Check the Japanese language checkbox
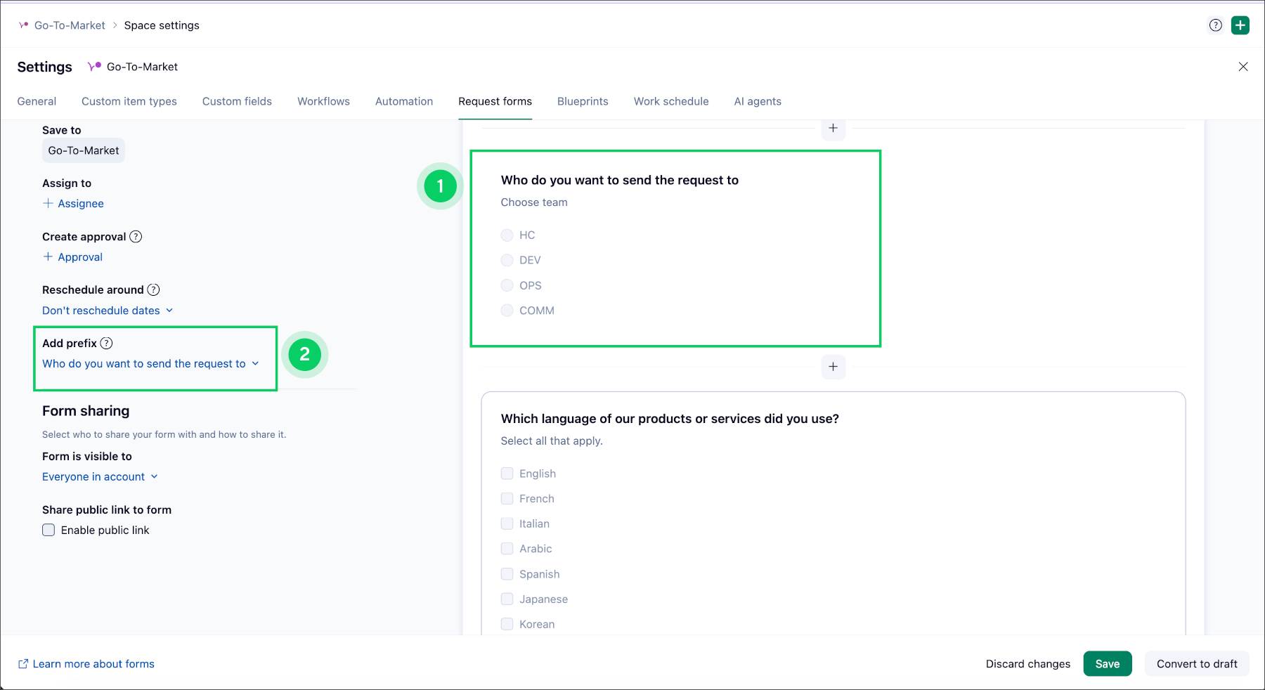Image resolution: width=1265 pixels, height=690 pixels. 507,599
